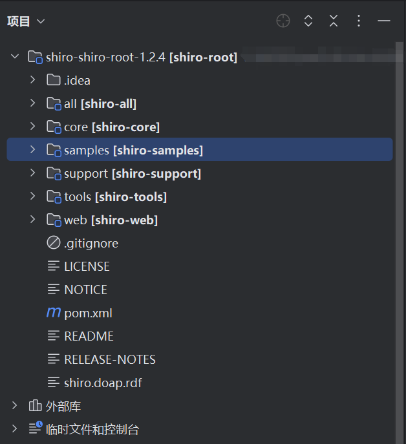Select the RELEASE-NOTES file
Screen dimensions: 406x444
pos(109,359)
